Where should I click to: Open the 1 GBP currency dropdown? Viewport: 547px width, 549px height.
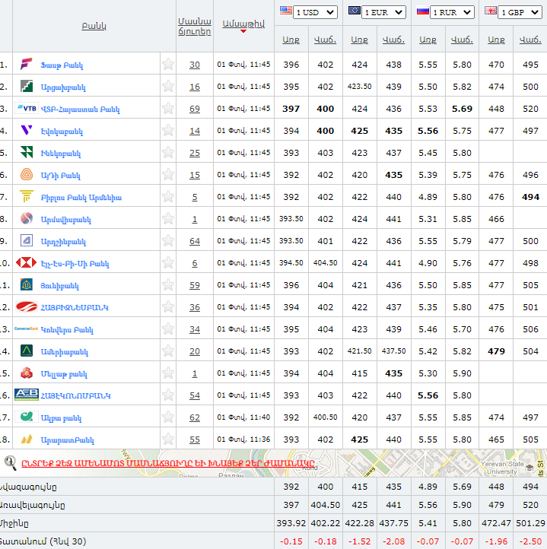click(520, 12)
